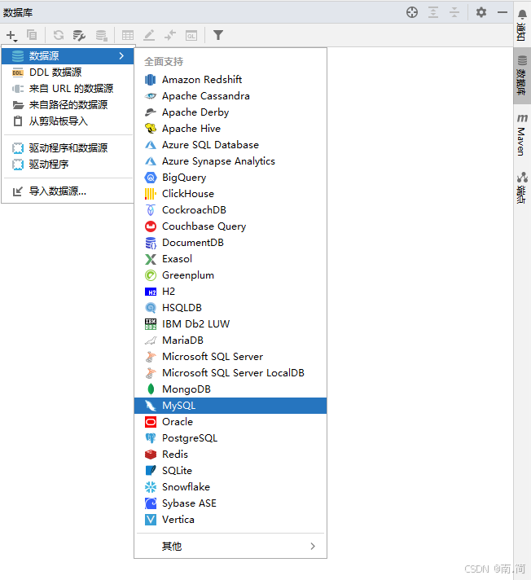The width and height of the screenshot is (531, 580).
Task: Select Amazon Redshift data source
Action: 230,80
